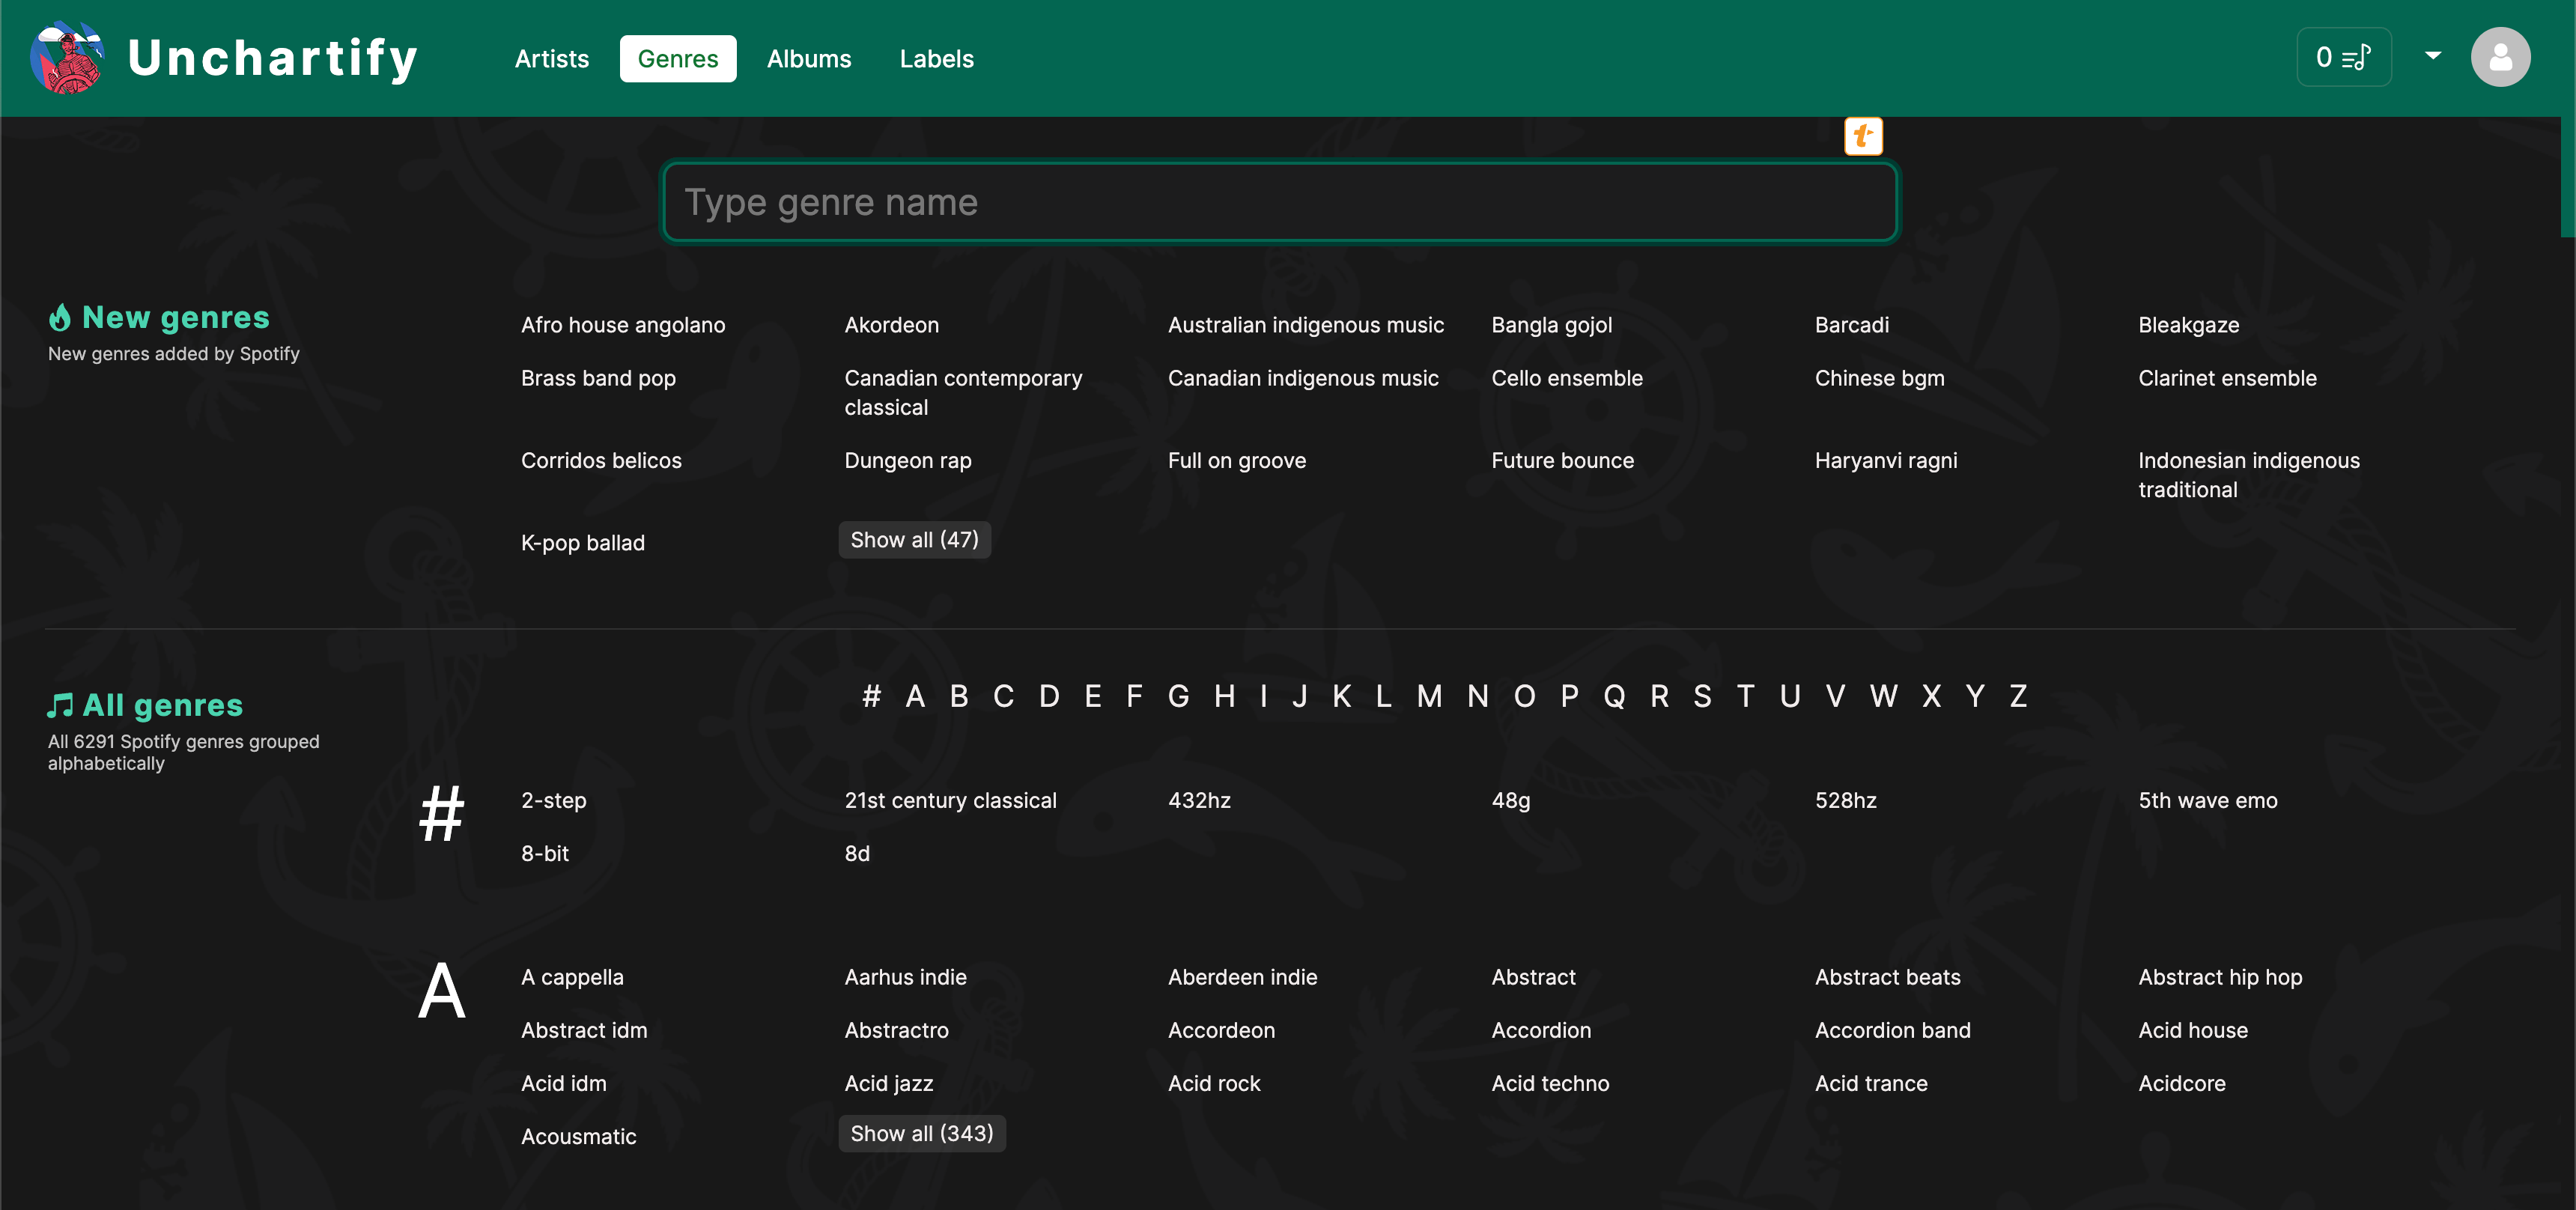Click the music note icon beside All genres
This screenshot has height=1210, width=2576.
click(60, 706)
